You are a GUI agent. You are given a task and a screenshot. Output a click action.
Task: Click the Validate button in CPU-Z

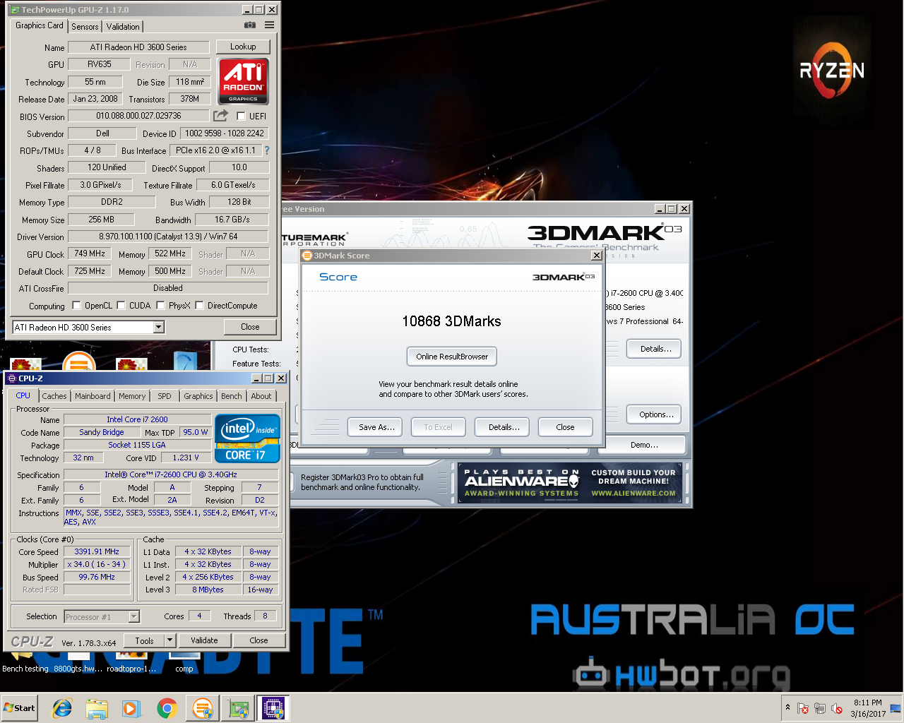pos(204,640)
